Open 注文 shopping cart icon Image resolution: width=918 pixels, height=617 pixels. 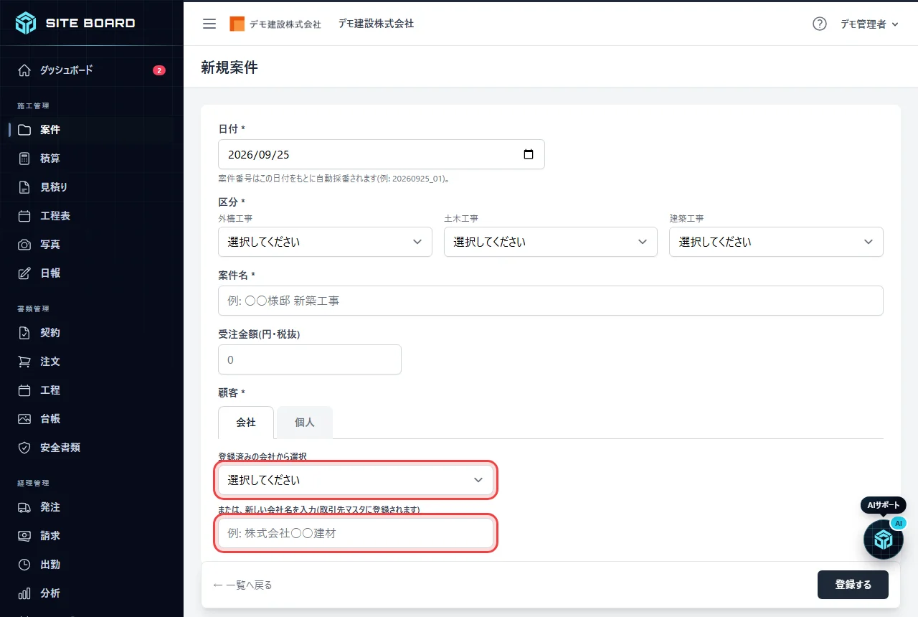point(24,362)
